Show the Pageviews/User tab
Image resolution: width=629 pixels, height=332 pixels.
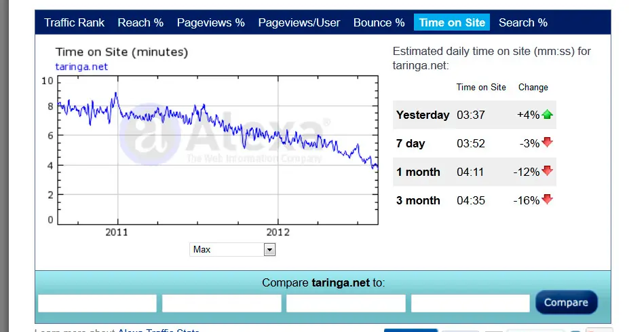click(299, 22)
